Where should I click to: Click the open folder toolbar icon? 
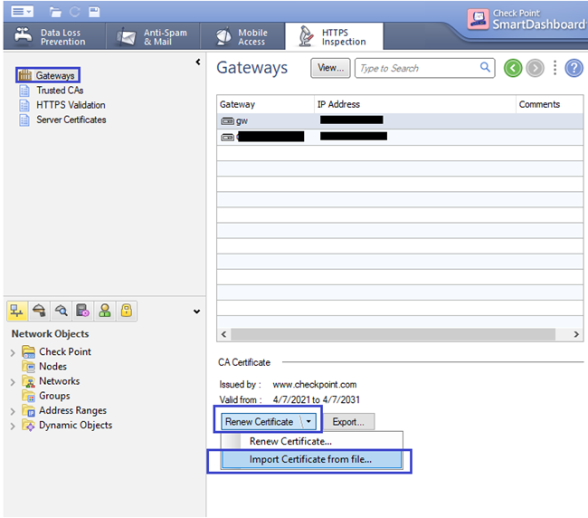point(55,12)
